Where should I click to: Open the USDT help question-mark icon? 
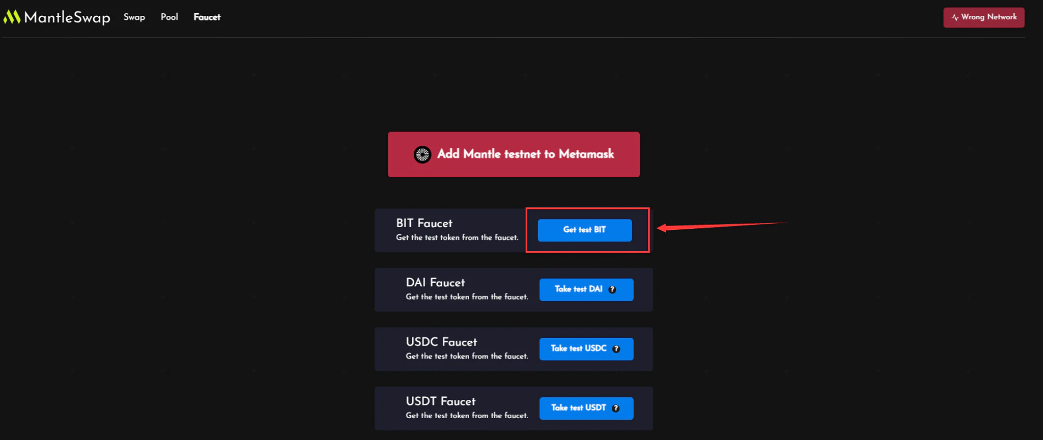tap(616, 408)
